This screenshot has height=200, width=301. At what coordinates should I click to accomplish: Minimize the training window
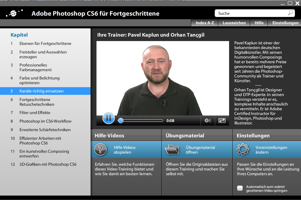pos(283,4)
